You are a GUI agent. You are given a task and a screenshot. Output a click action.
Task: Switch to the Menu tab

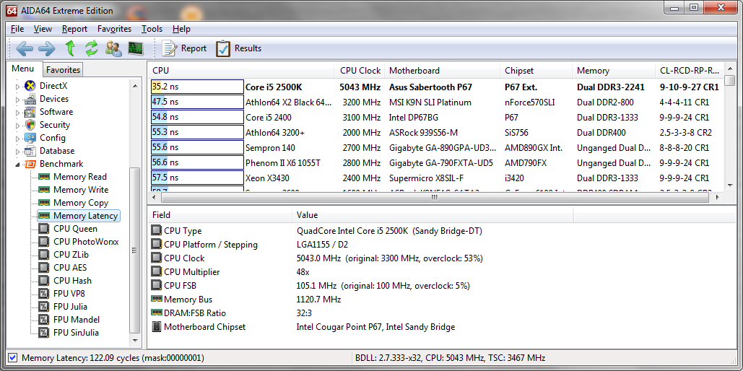click(23, 69)
